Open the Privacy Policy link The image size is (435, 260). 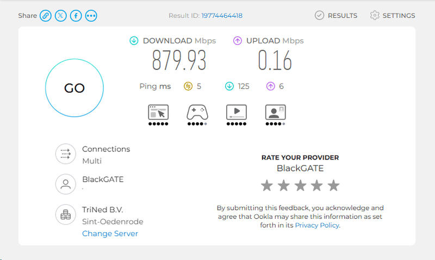(x=317, y=225)
